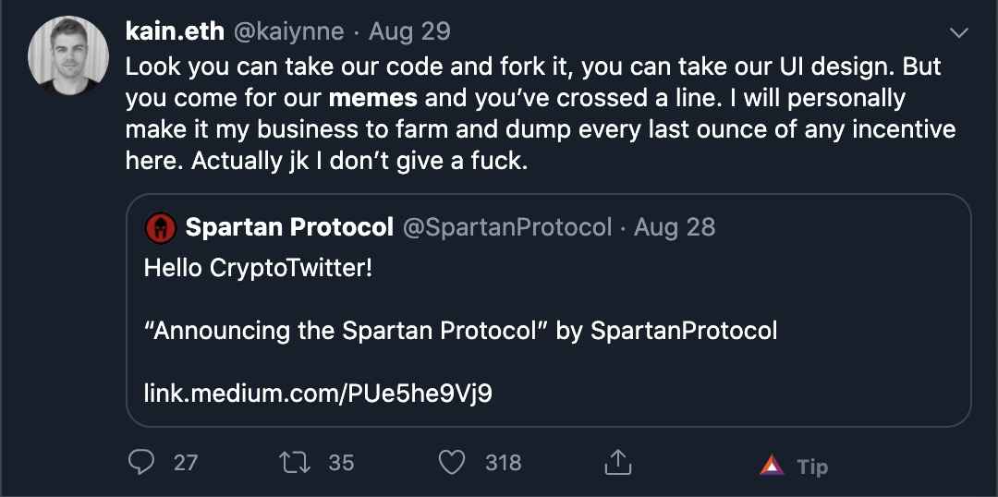Click the @kaiynne handle

(290, 31)
